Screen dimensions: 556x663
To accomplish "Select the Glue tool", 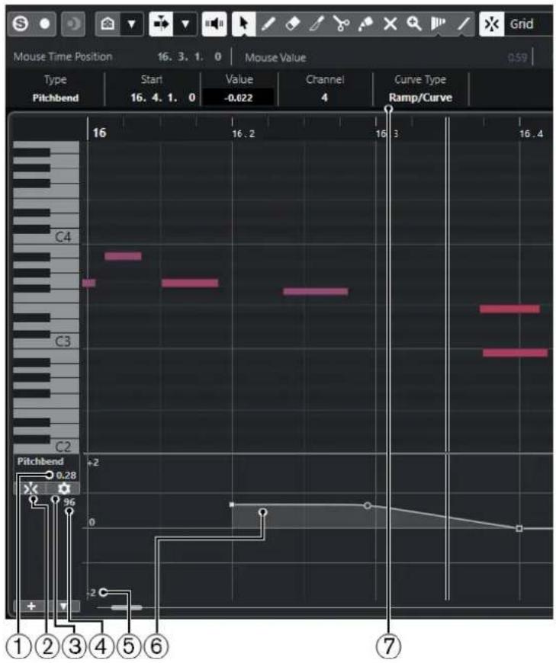I will point(365,24).
